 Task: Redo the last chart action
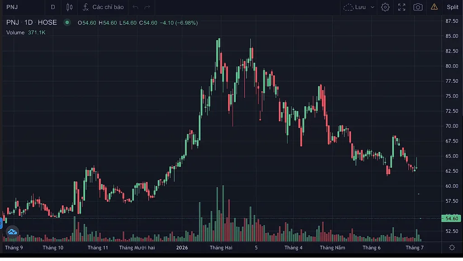[147, 7]
